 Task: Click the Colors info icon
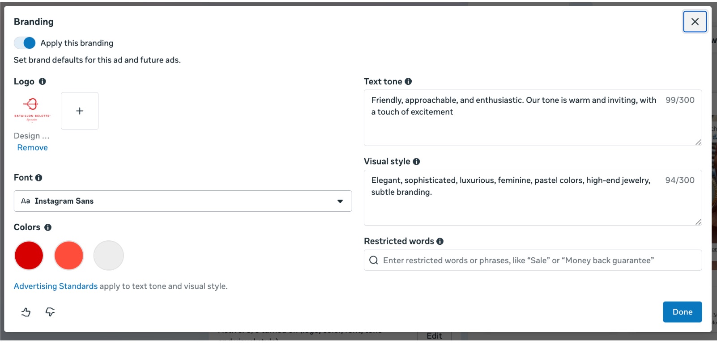tap(48, 227)
